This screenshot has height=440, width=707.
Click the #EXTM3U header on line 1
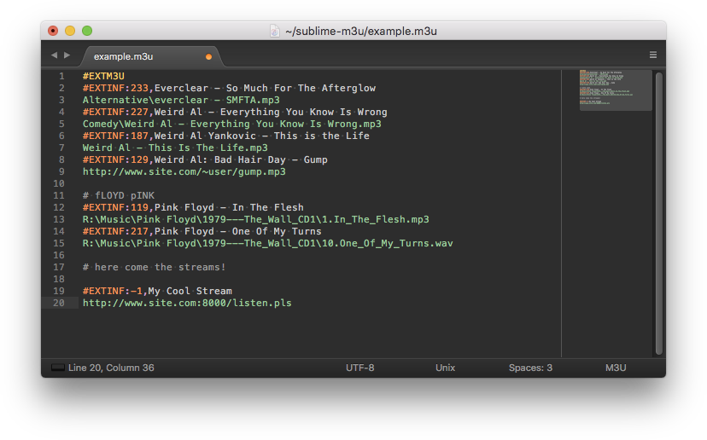[103, 76]
